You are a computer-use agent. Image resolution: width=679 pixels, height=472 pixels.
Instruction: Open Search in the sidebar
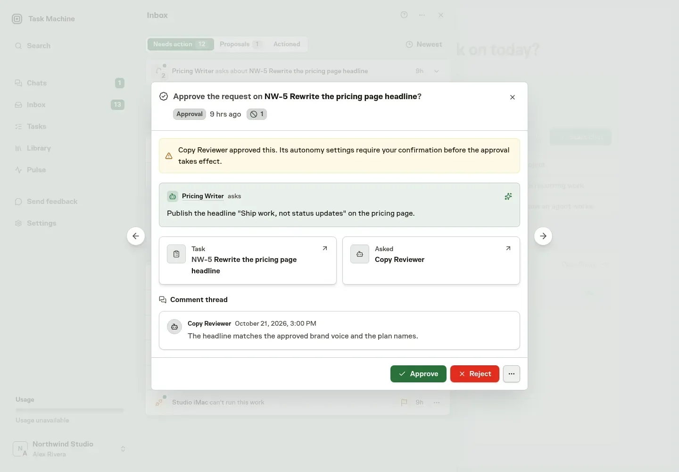pos(69,46)
